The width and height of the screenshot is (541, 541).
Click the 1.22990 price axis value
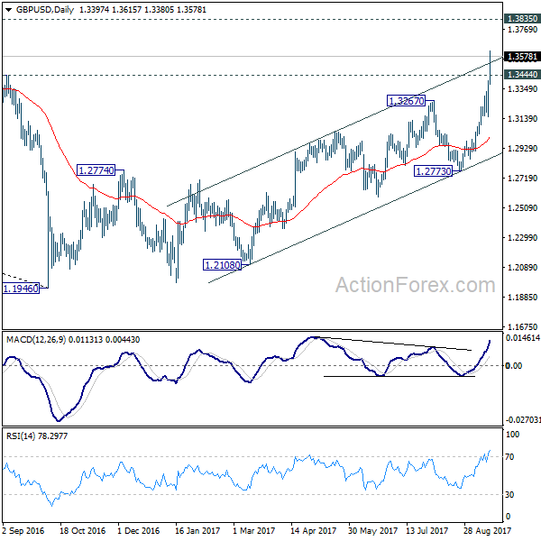[x=522, y=237]
